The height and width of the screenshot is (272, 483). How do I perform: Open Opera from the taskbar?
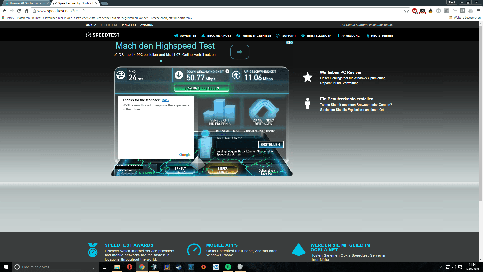[130, 267]
